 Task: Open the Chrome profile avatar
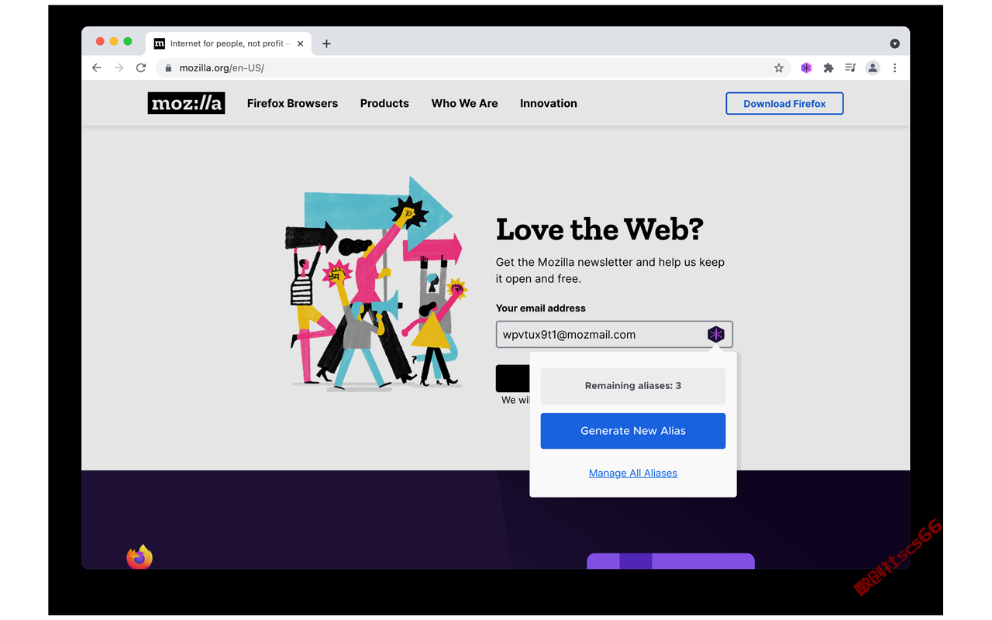pos(873,68)
